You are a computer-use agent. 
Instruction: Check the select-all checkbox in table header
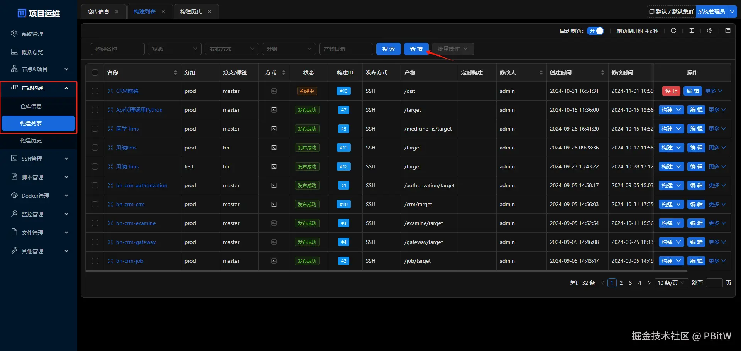(95, 72)
